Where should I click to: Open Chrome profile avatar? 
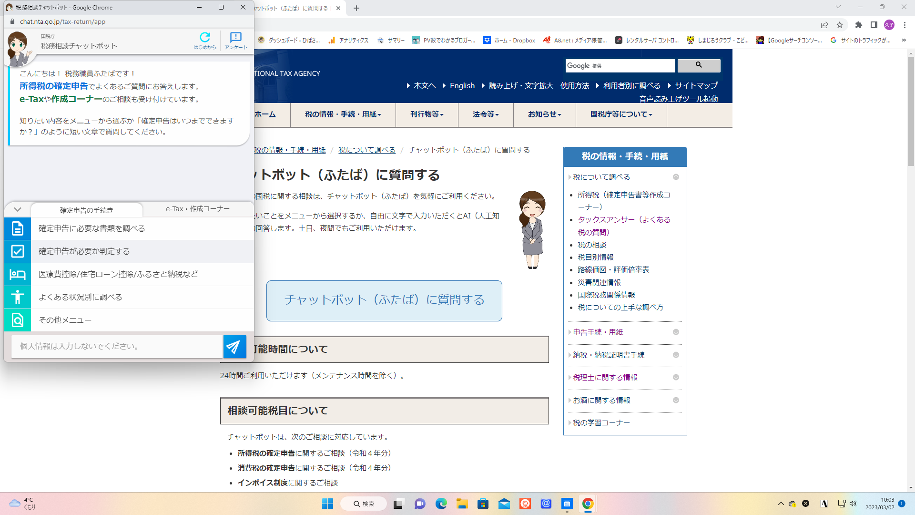889,25
